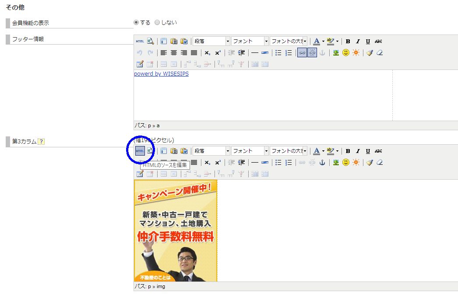Decrease indent in フッター情報 editor
458x306 pixels.
point(231,53)
